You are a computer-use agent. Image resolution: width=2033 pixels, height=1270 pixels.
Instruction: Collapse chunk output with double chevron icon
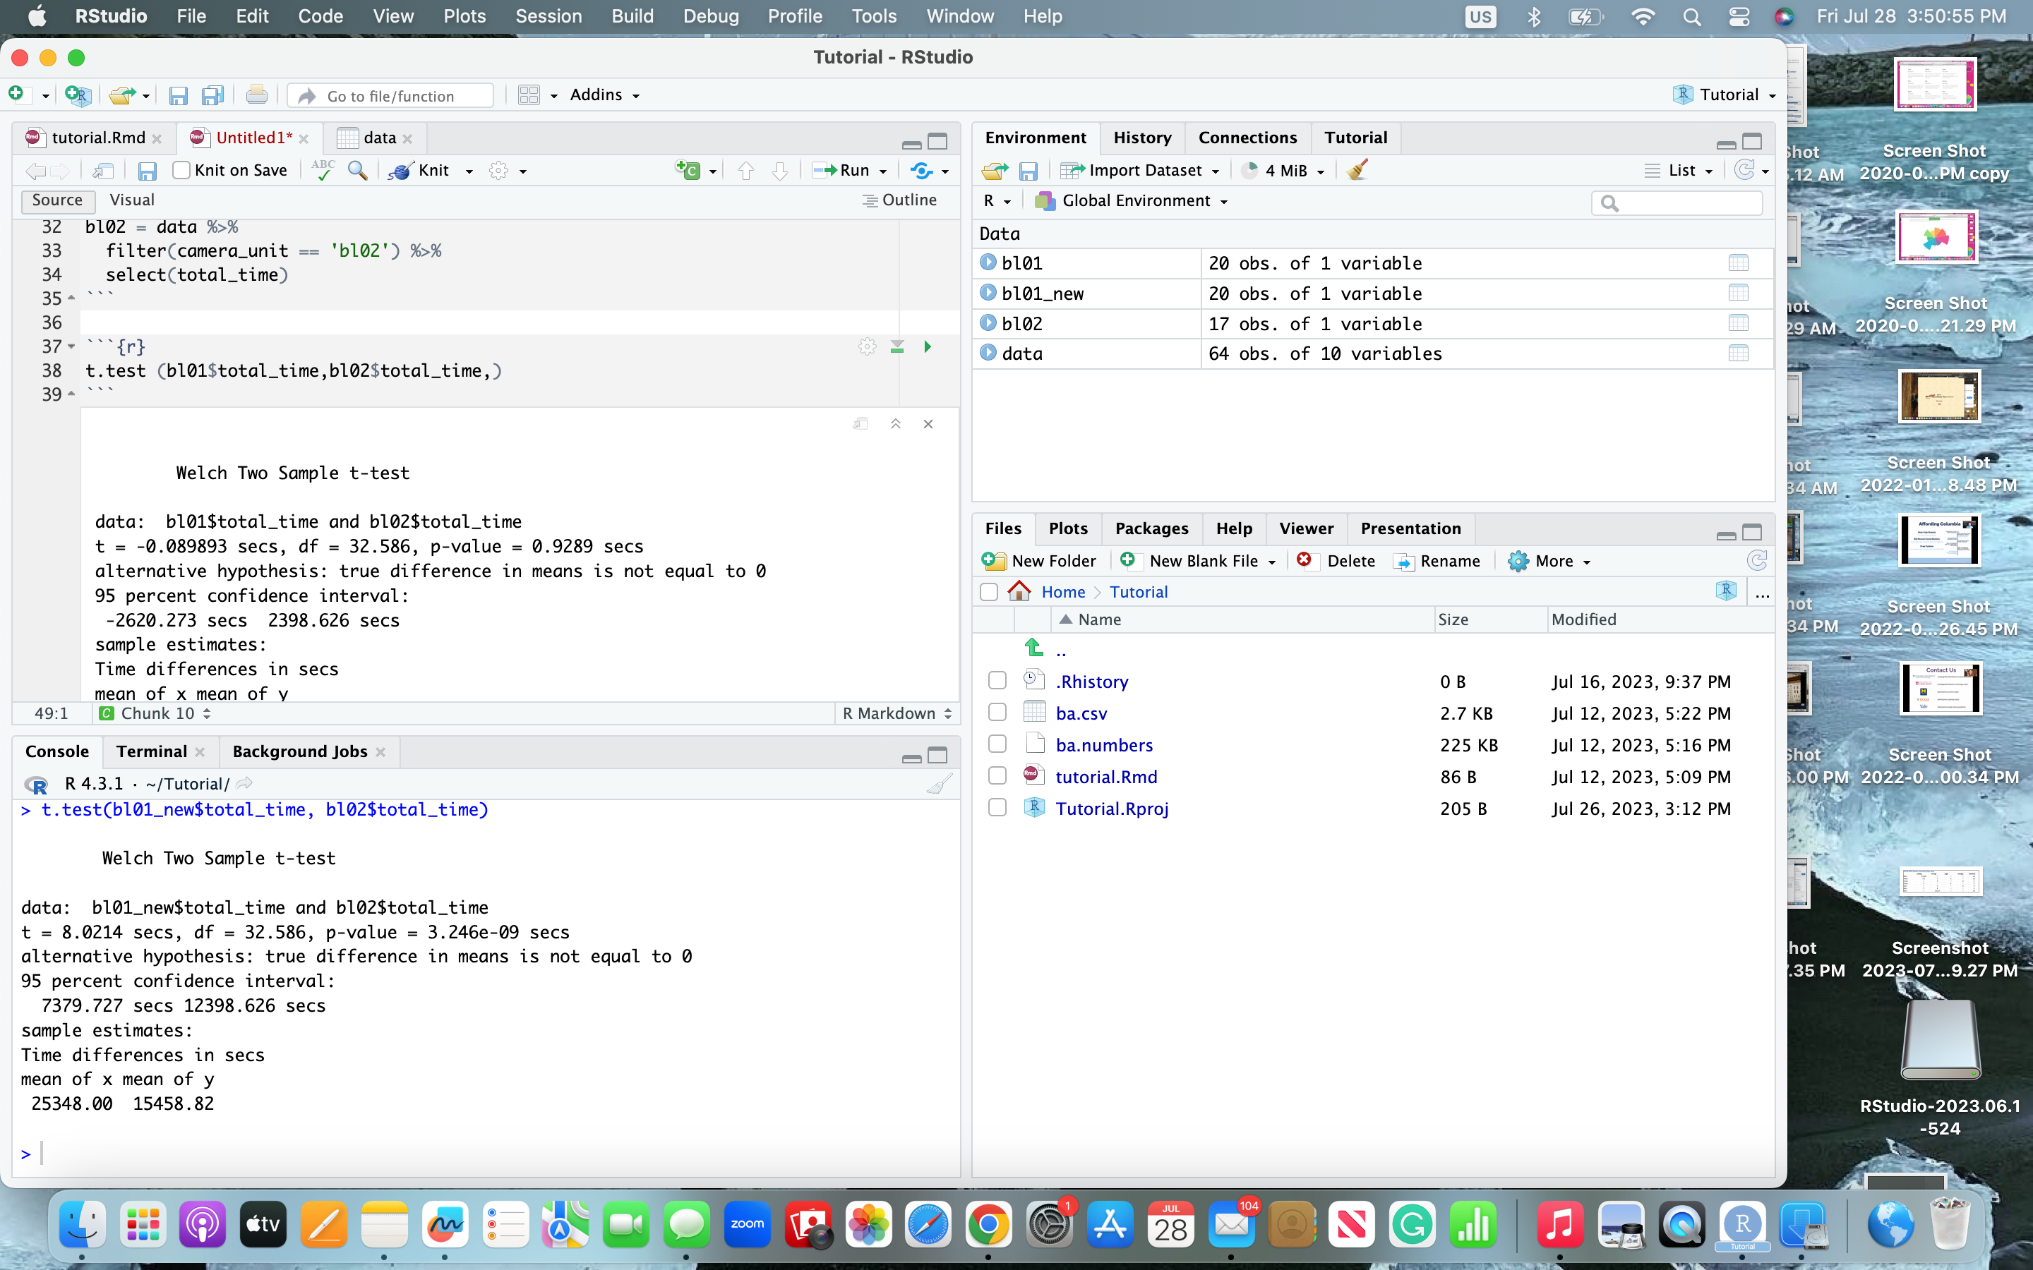pos(896,424)
